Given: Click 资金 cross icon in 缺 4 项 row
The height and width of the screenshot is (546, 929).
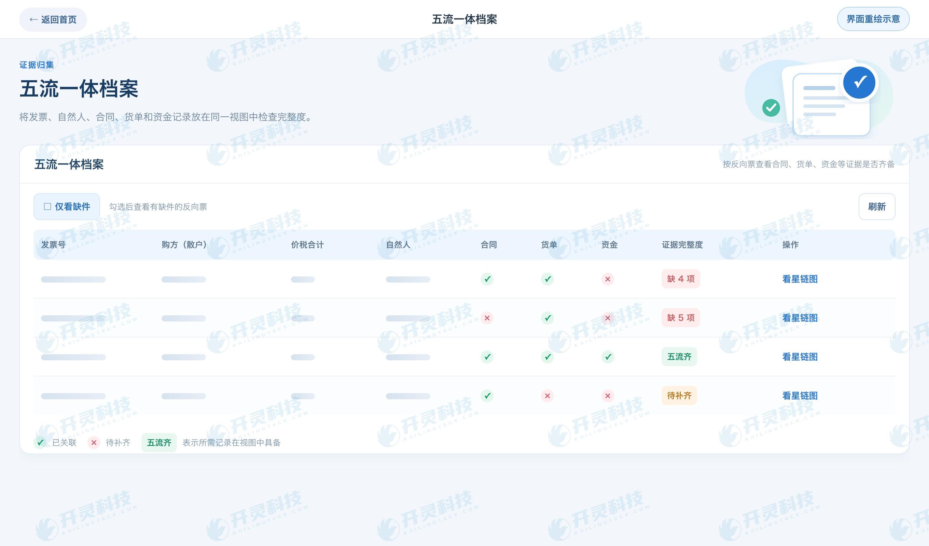Looking at the screenshot, I should pos(608,279).
